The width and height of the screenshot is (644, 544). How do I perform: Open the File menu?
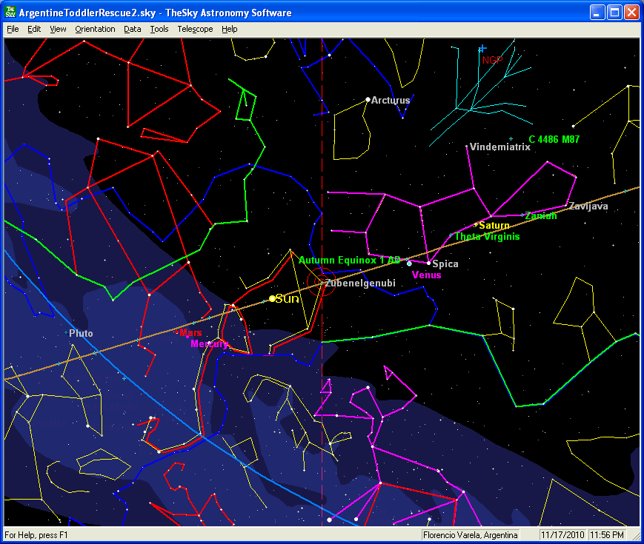tap(13, 29)
